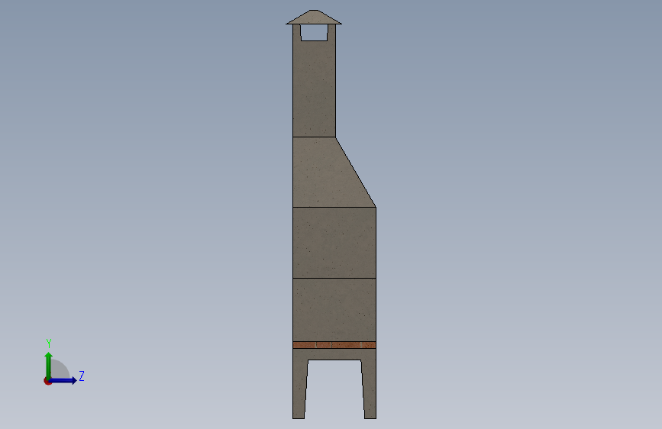662x429 pixels.
Task: Select the sloped hood section of the chimney
Action: pos(328,173)
